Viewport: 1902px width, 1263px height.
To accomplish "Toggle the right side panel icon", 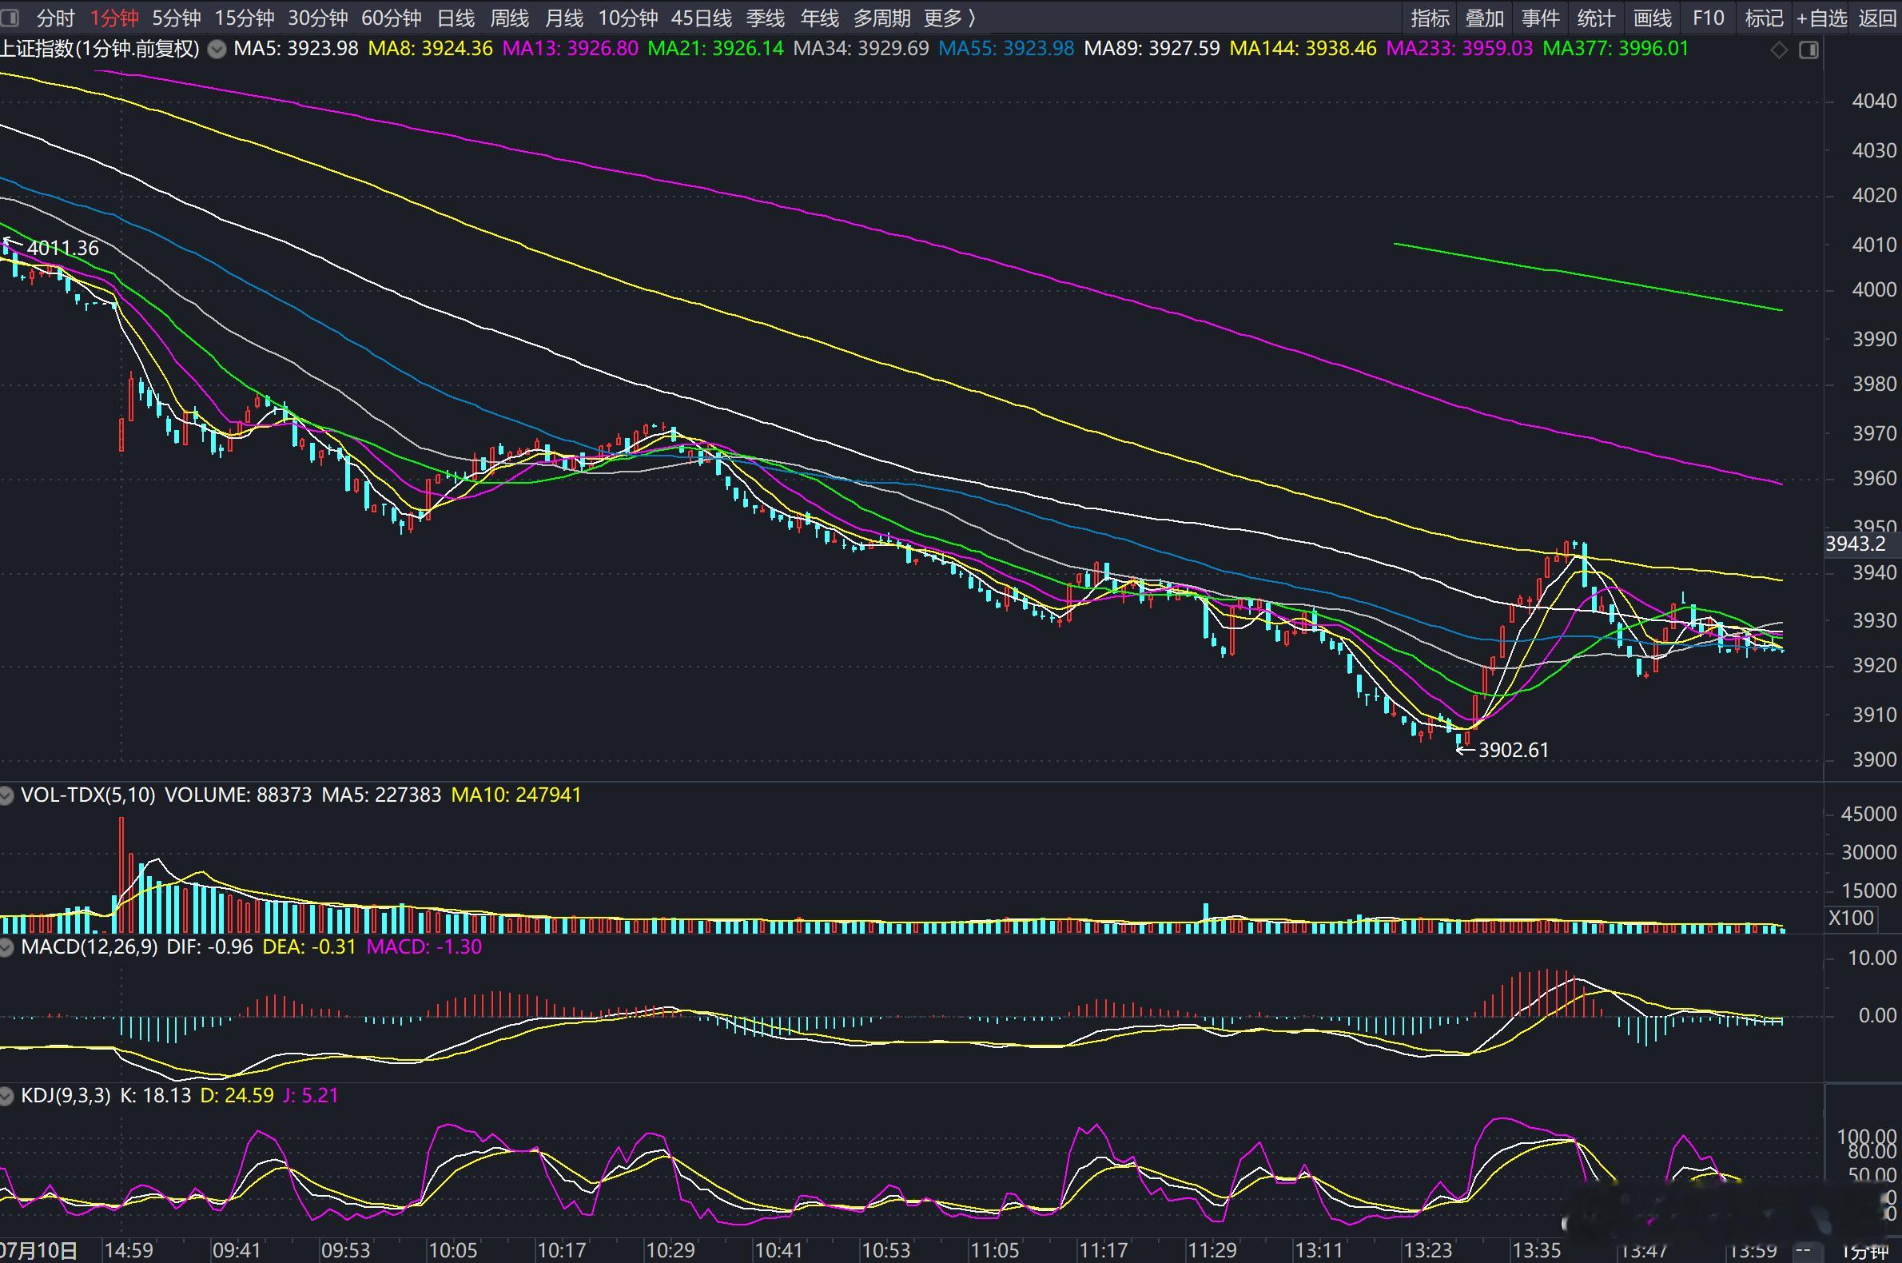I will [1808, 50].
